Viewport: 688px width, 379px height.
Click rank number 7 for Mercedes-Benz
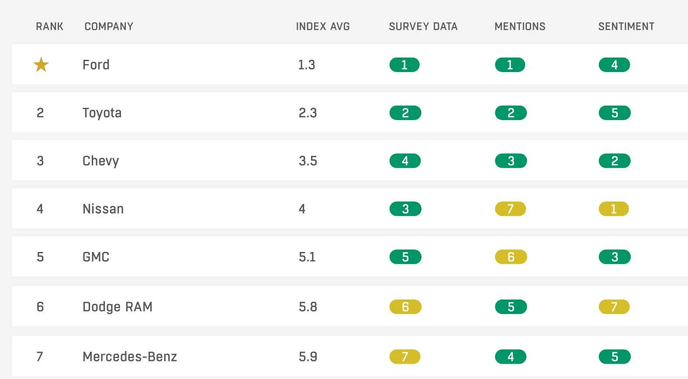coord(40,357)
